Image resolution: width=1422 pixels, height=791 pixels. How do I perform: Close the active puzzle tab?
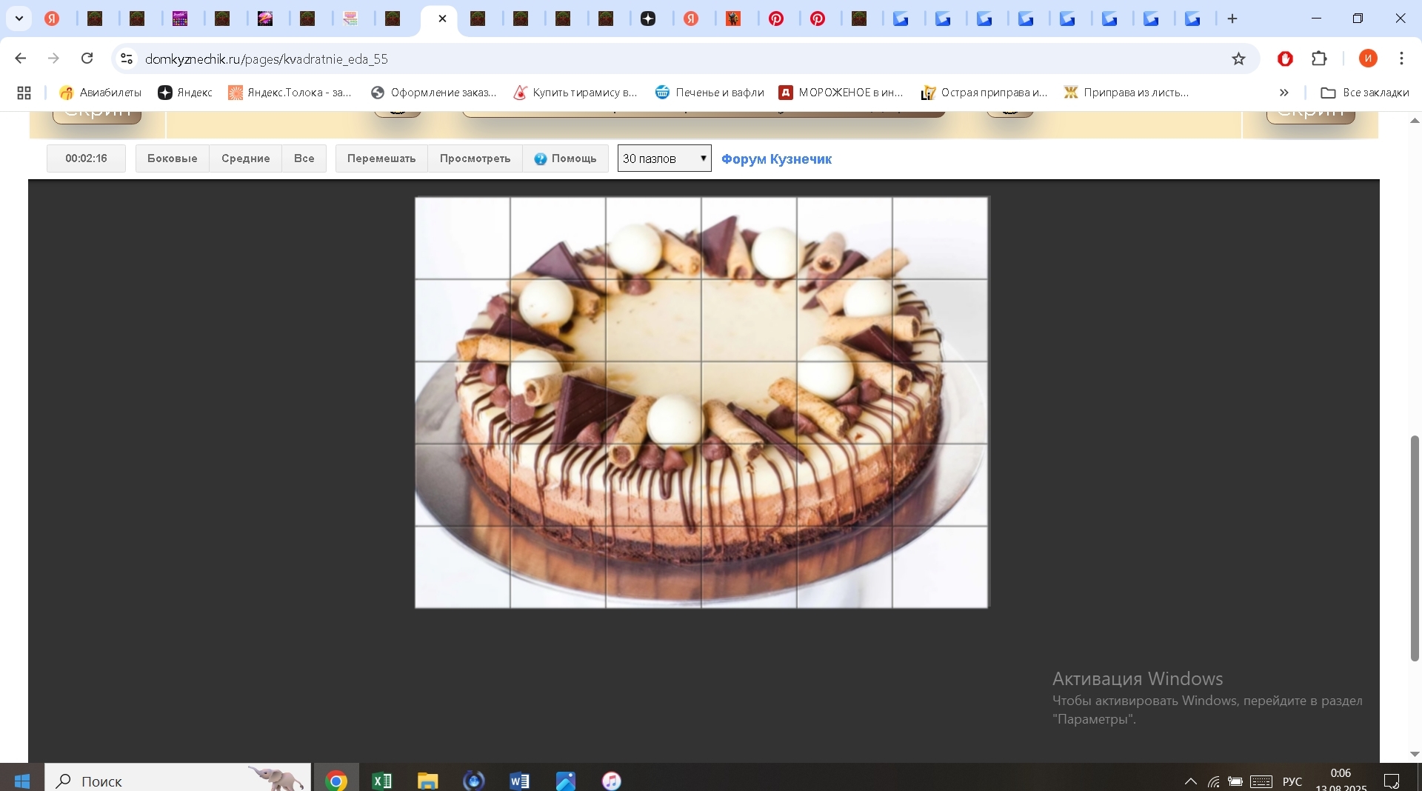point(442,19)
